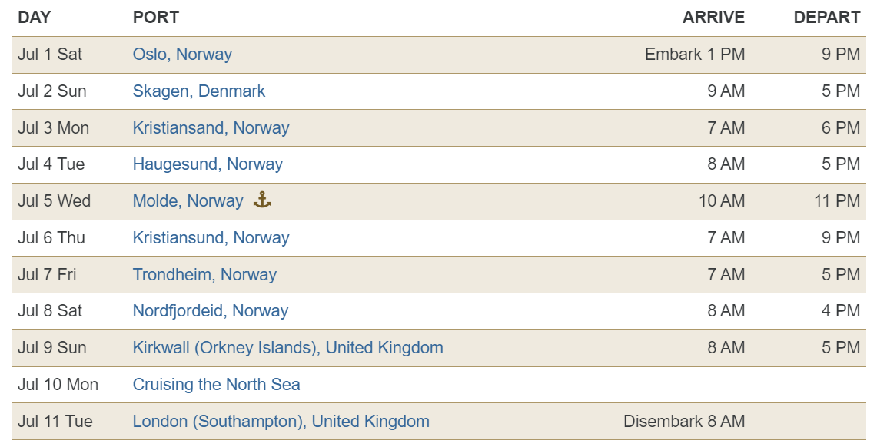Open London (Southampton), United Kingdom link
Screen dimensions: 877x447
[x=281, y=422]
